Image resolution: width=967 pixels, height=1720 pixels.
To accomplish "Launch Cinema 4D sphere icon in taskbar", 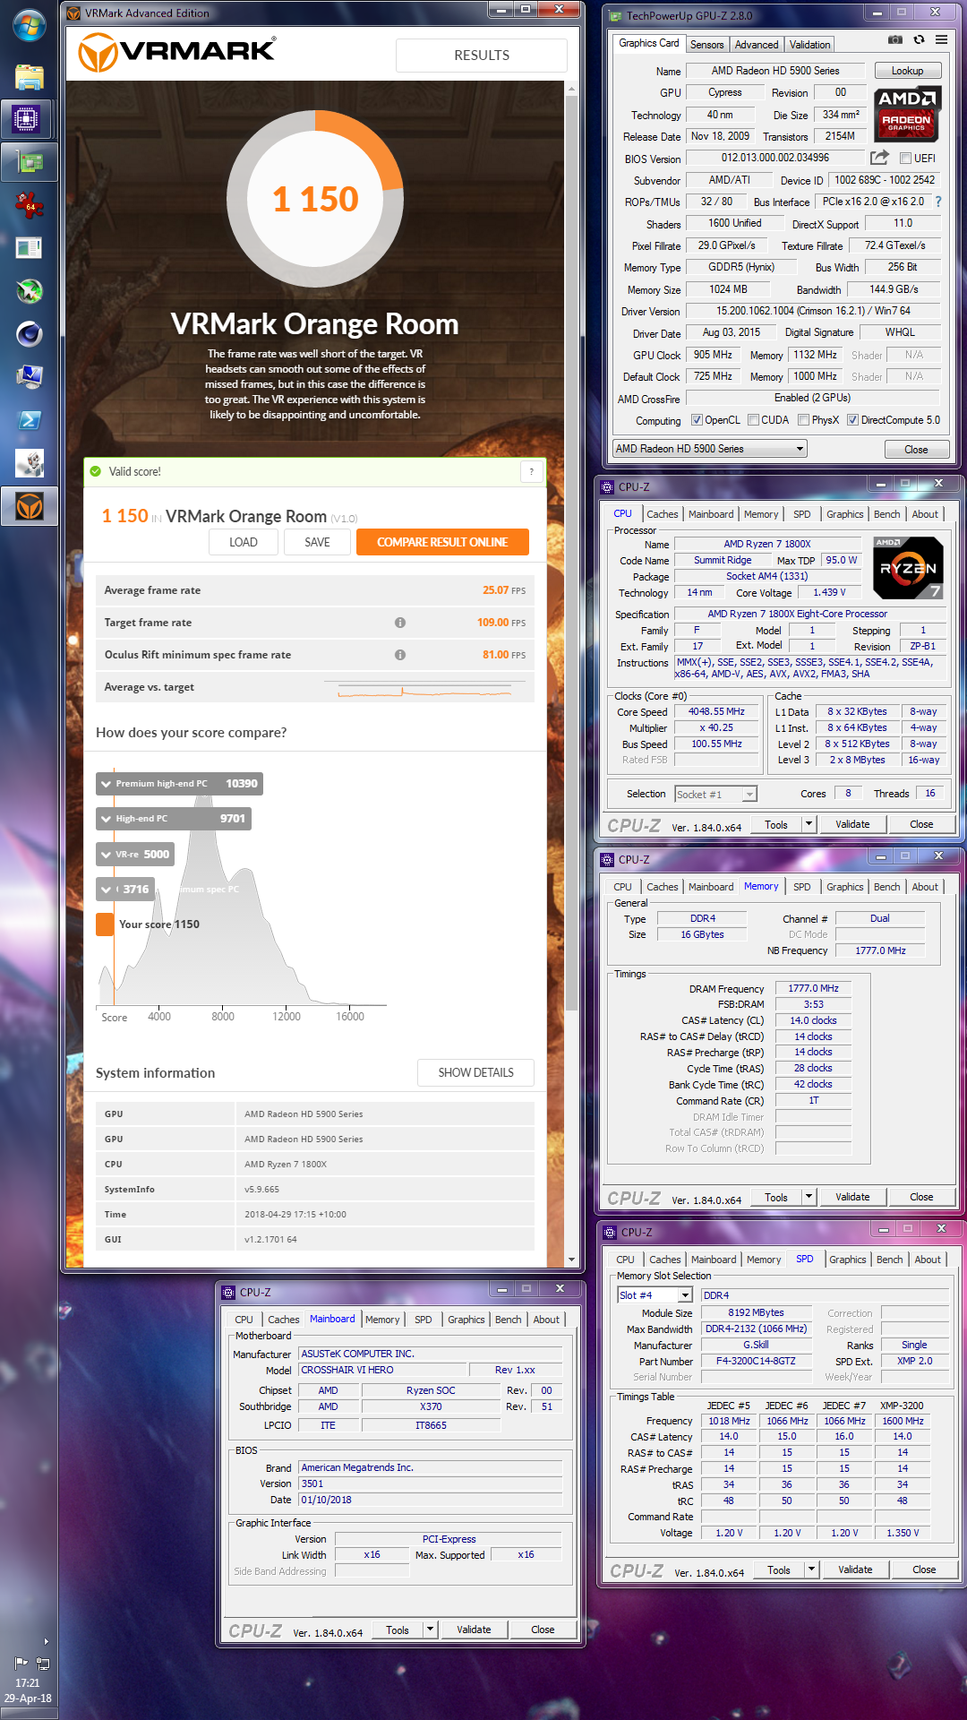I will click(x=30, y=334).
